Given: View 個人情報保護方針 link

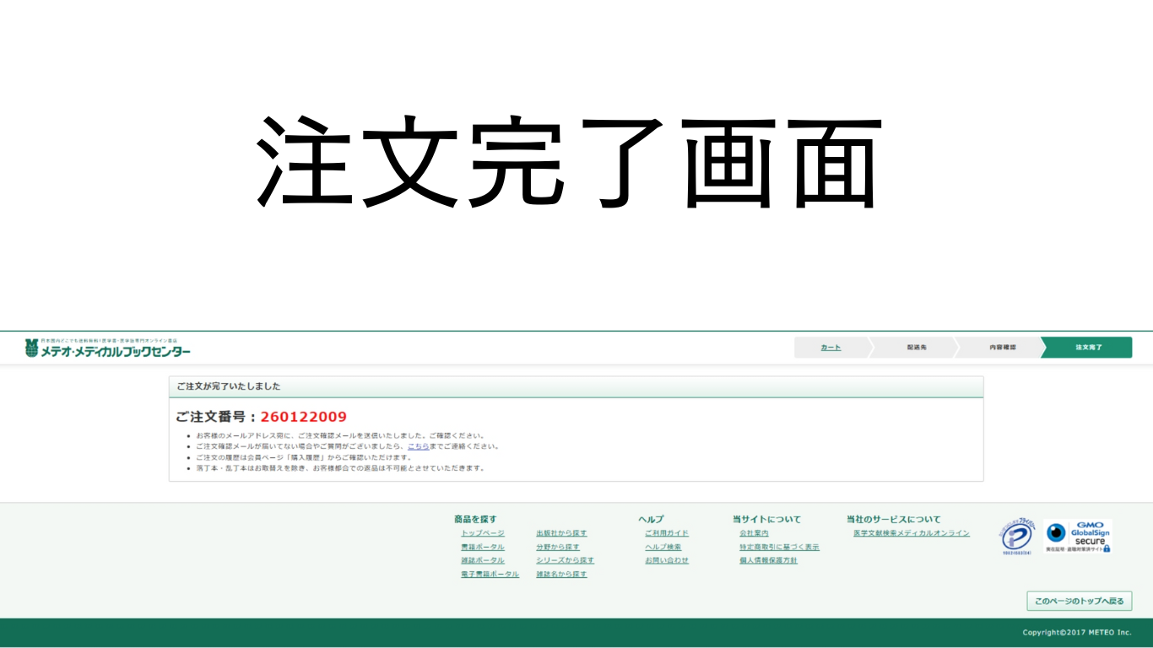Looking at the screenshot, I should pyautogui.click(x=768, y=560).
